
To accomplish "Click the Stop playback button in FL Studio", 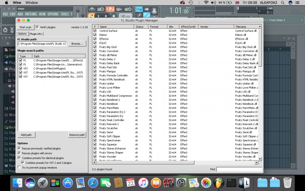I will point(106,16).
